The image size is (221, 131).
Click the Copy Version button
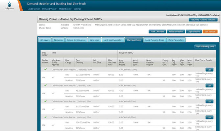[x=194, y=32]
